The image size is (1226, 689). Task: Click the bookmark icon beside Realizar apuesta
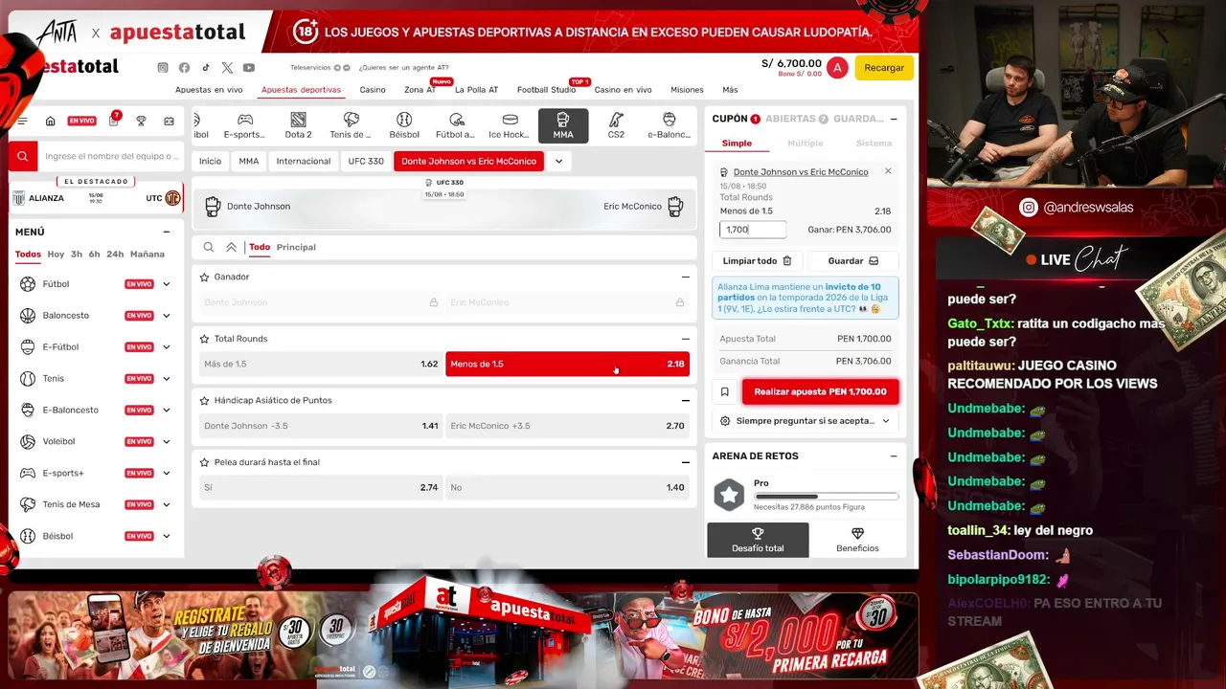coord(724,391)
